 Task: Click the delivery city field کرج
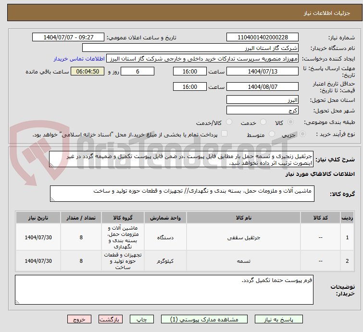(263, 111)
